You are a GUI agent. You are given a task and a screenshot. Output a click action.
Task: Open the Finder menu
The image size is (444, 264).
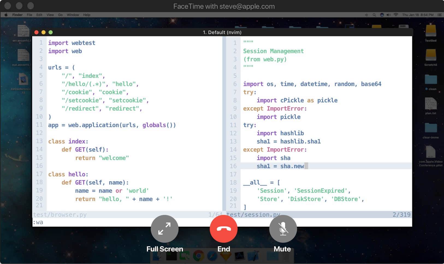point(17,15)
